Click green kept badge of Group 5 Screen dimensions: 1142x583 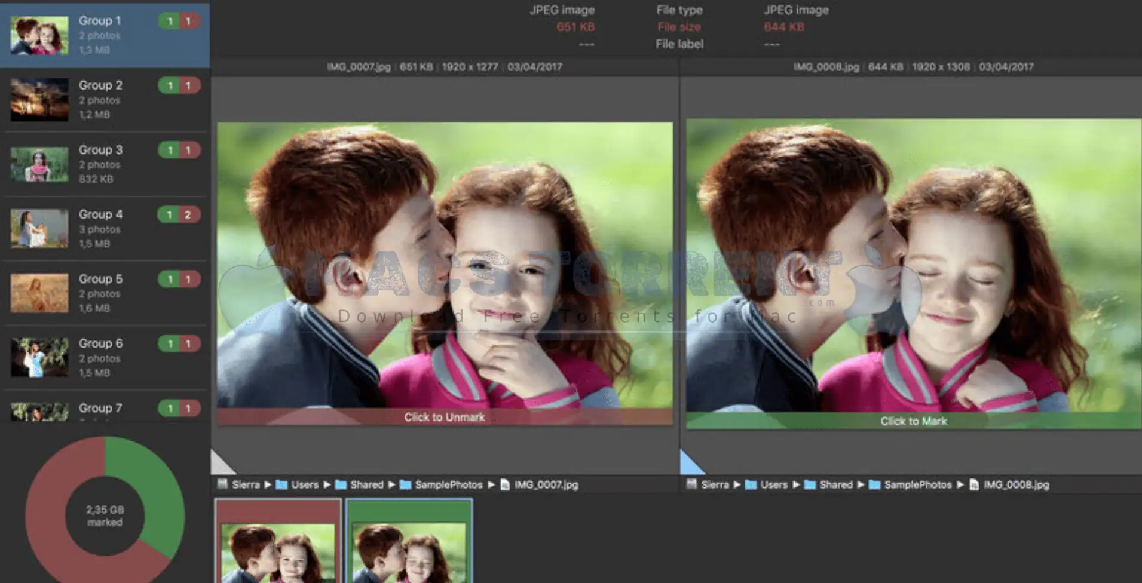(169, 279)
